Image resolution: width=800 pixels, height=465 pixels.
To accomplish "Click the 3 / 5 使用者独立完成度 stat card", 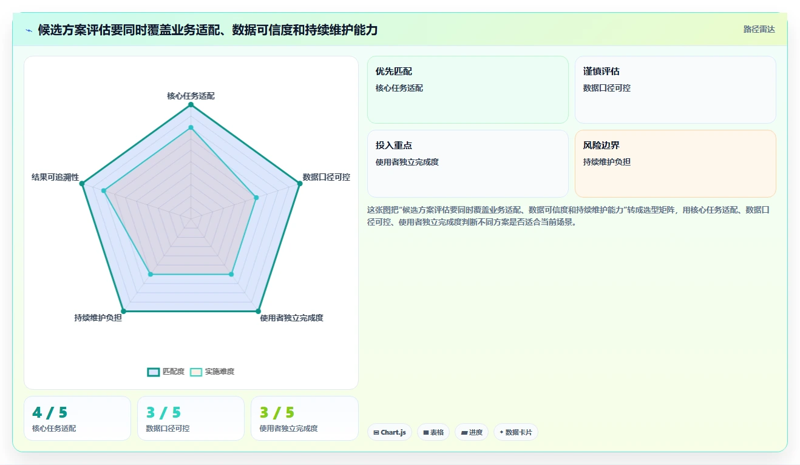I will tap(304, 418).
